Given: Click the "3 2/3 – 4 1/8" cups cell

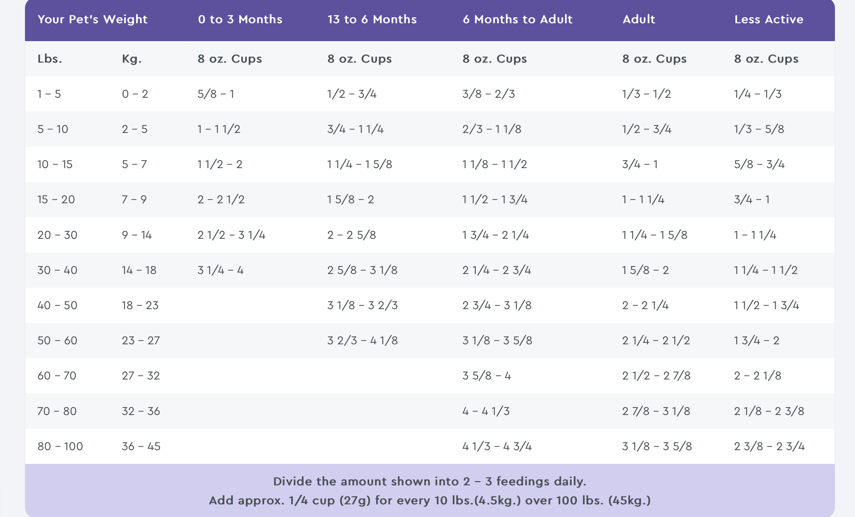Looking at the screenshot, I should click(x=362, y=340).
